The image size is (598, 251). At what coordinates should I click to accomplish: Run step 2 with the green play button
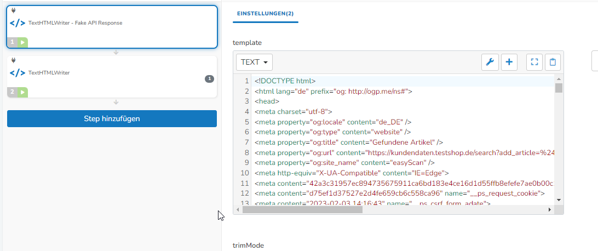[22, 92]
